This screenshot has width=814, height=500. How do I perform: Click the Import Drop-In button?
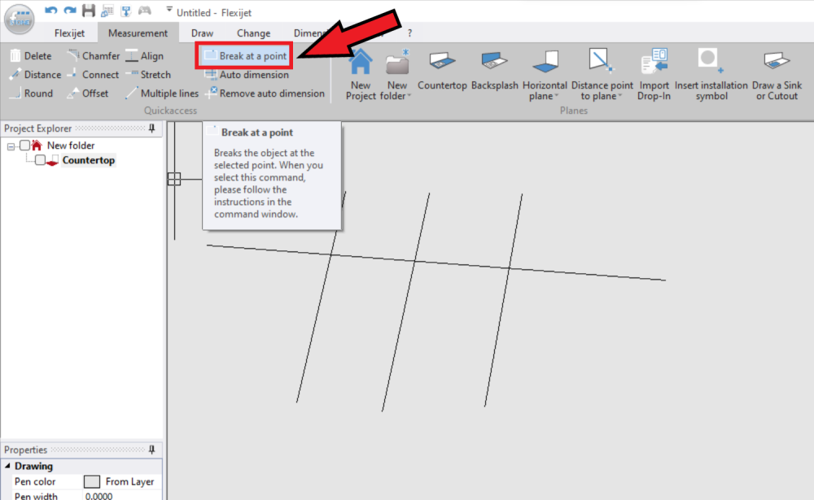coord(654,74)
